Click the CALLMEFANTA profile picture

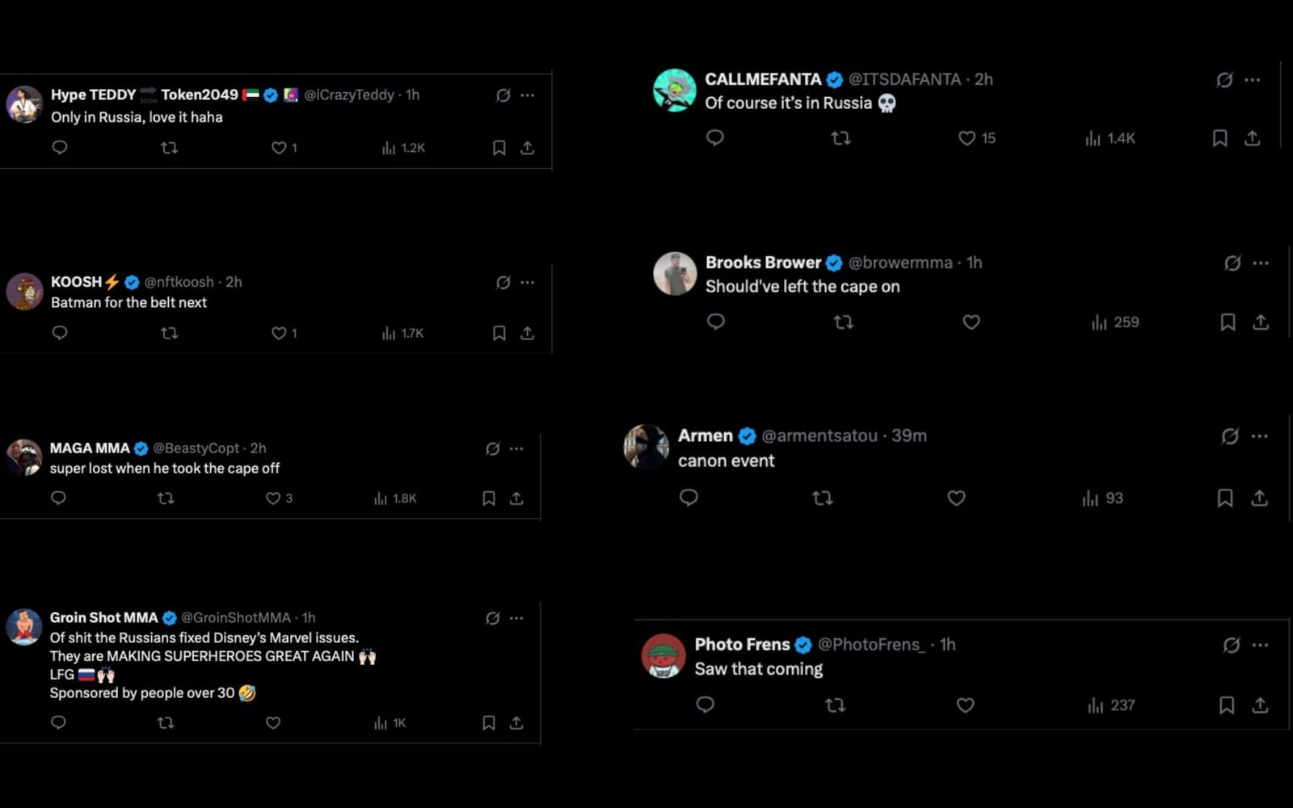click(675, 90)
